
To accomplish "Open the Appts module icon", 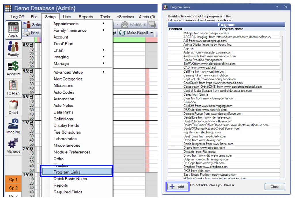I will (13, 27).
